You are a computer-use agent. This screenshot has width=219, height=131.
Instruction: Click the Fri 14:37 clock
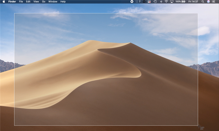click(193, 2)
